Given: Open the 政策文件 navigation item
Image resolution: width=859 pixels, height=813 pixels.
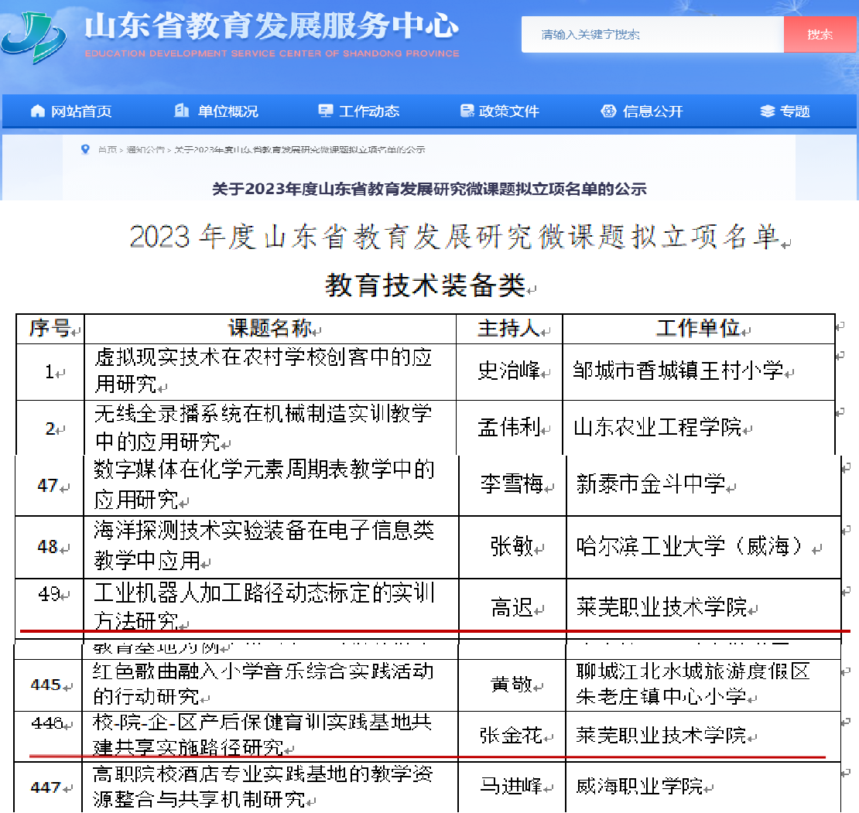Looking at the screenshot, I should [x=508, y=111].
